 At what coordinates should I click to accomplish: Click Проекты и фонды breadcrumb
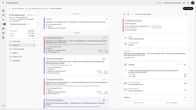pos(18,8)
